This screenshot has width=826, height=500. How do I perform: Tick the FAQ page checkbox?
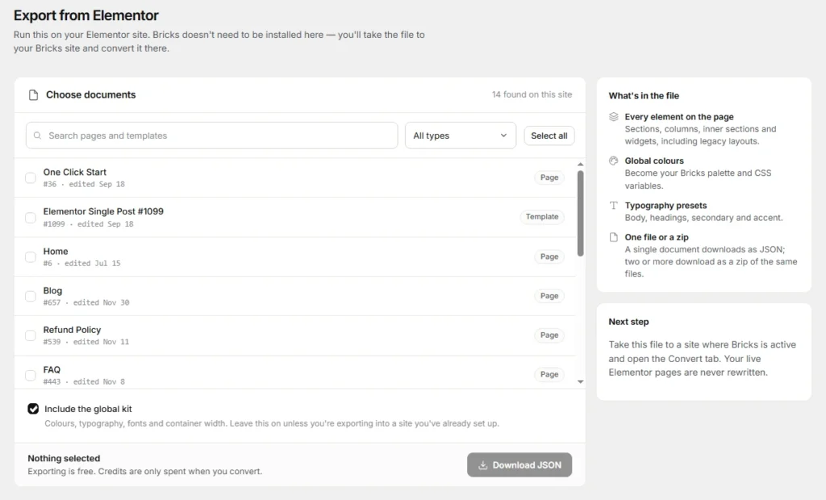31,375
